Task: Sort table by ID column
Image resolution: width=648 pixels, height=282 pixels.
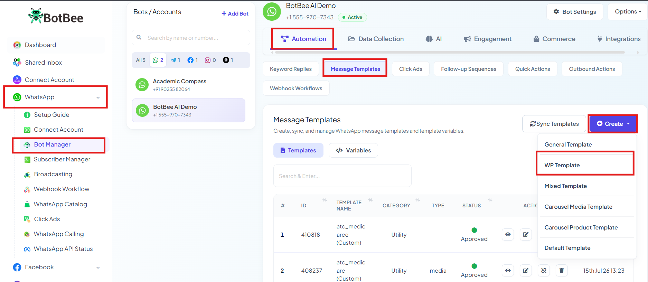Action: [x=325, y=200]
